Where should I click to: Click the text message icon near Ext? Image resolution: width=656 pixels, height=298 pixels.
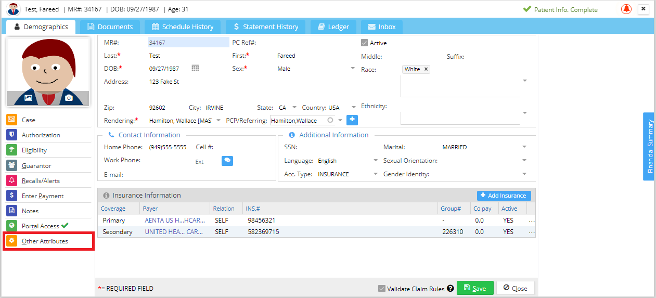(227, 161)
